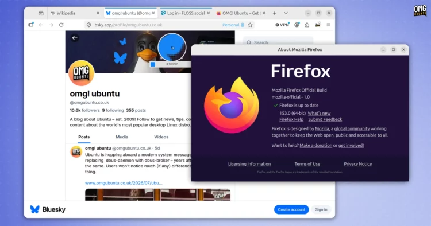This screenshot has width=431, height=226.
Task: Open the 10.6k followers list
Action: pyautogui.click(x=84, y=110)
